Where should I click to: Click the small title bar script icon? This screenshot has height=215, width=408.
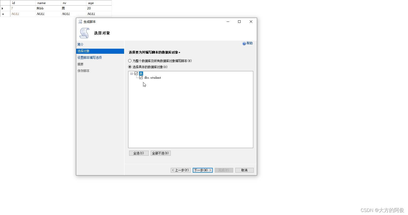click(x=80, y=22)
